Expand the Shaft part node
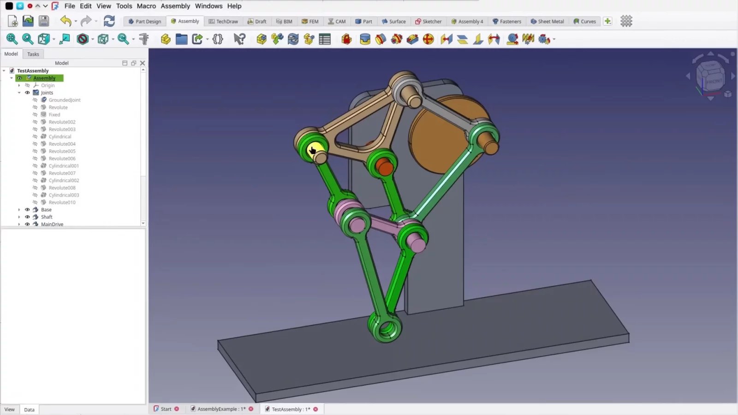 [x=19, y=217]
